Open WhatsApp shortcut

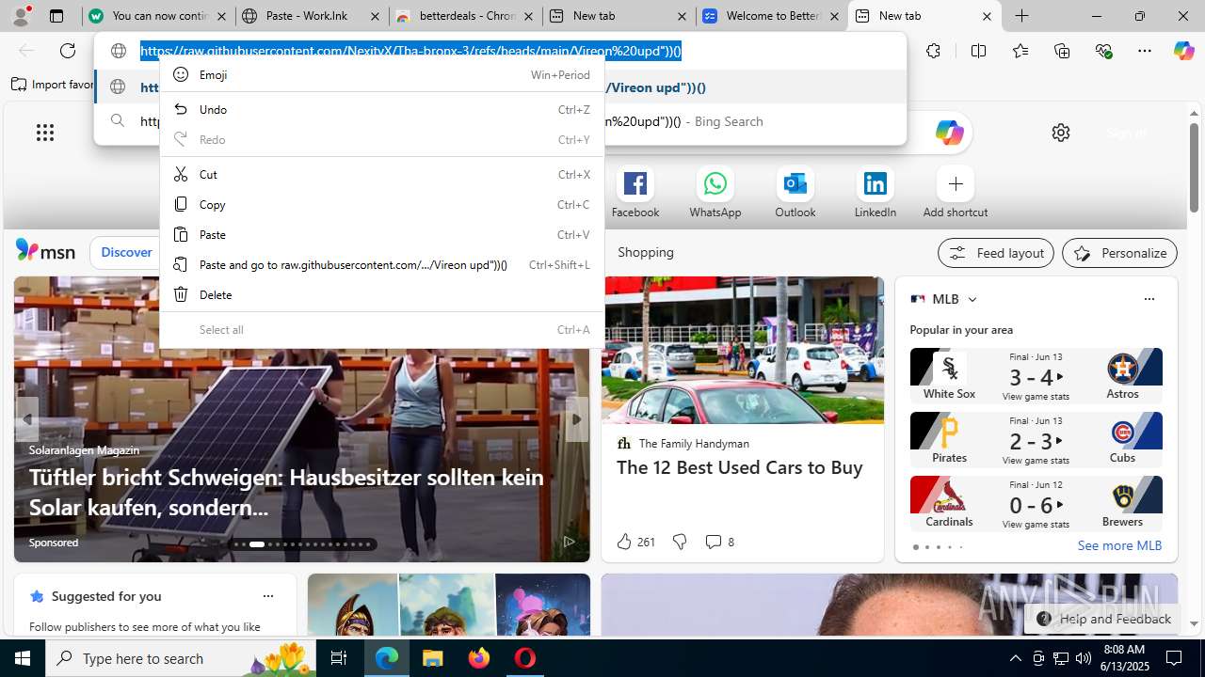click(715, 193)
